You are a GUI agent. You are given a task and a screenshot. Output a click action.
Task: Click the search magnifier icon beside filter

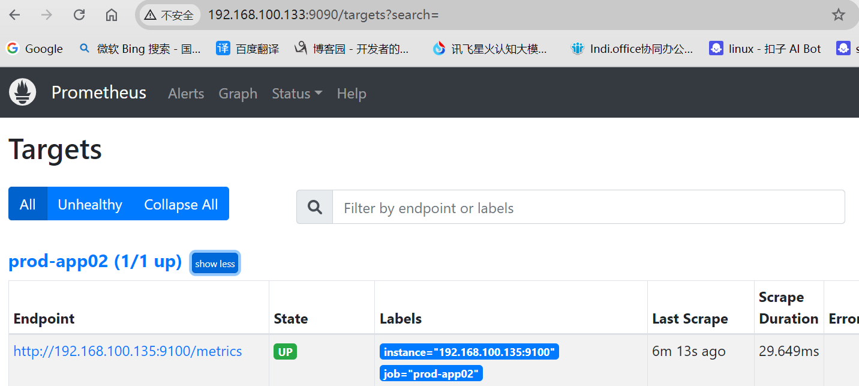(315, 208)
